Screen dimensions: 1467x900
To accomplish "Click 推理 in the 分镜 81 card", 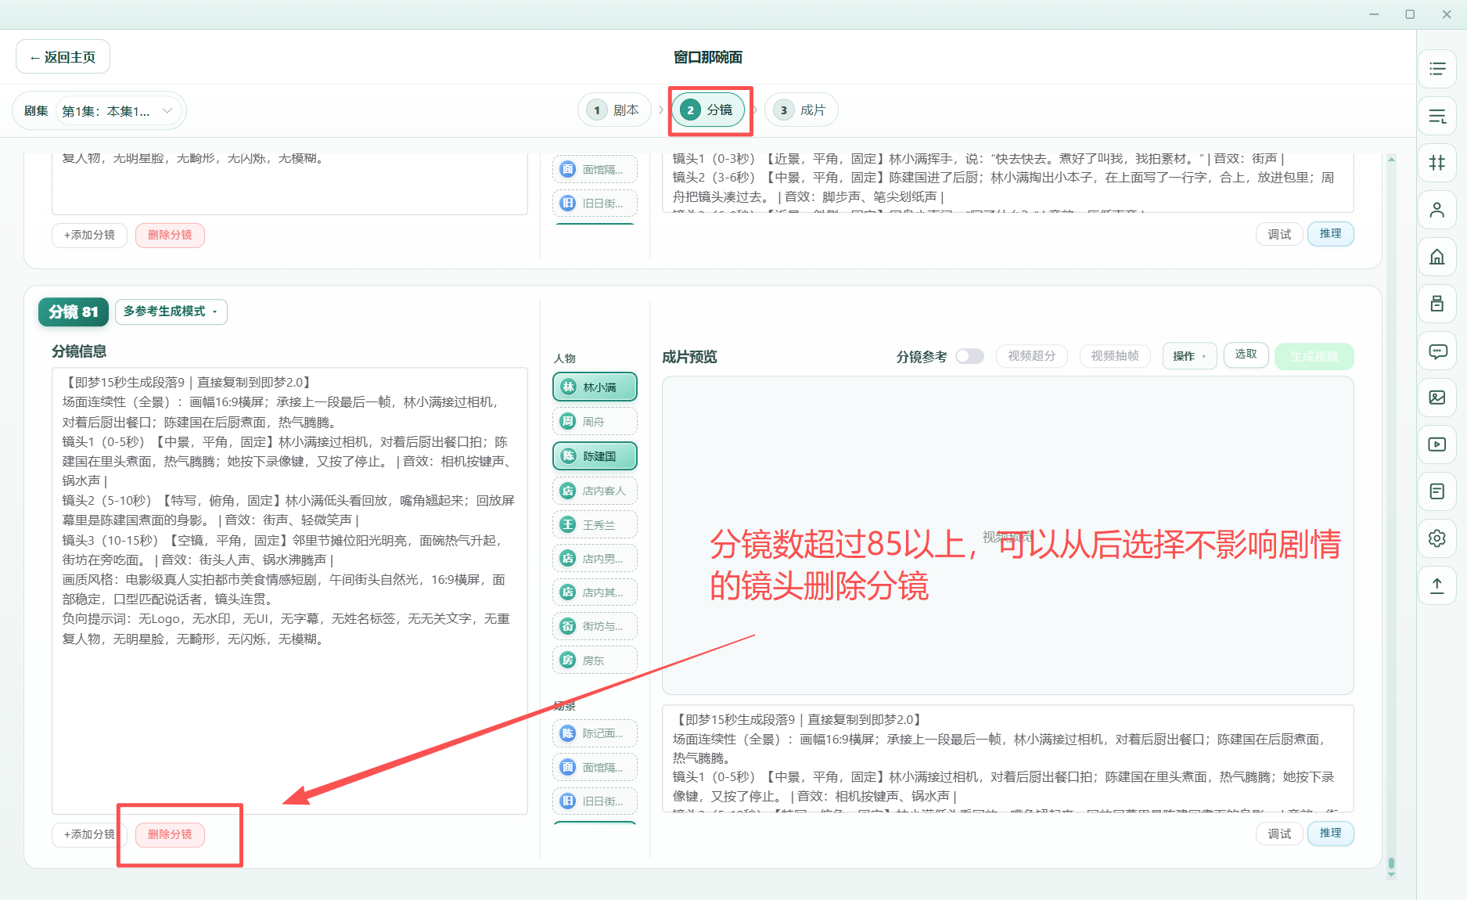I will (1330, 833).
